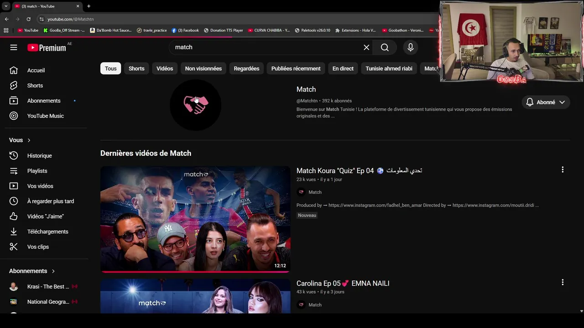
Task: Select the Non visionnées filter chip
Action: point(203,68)
